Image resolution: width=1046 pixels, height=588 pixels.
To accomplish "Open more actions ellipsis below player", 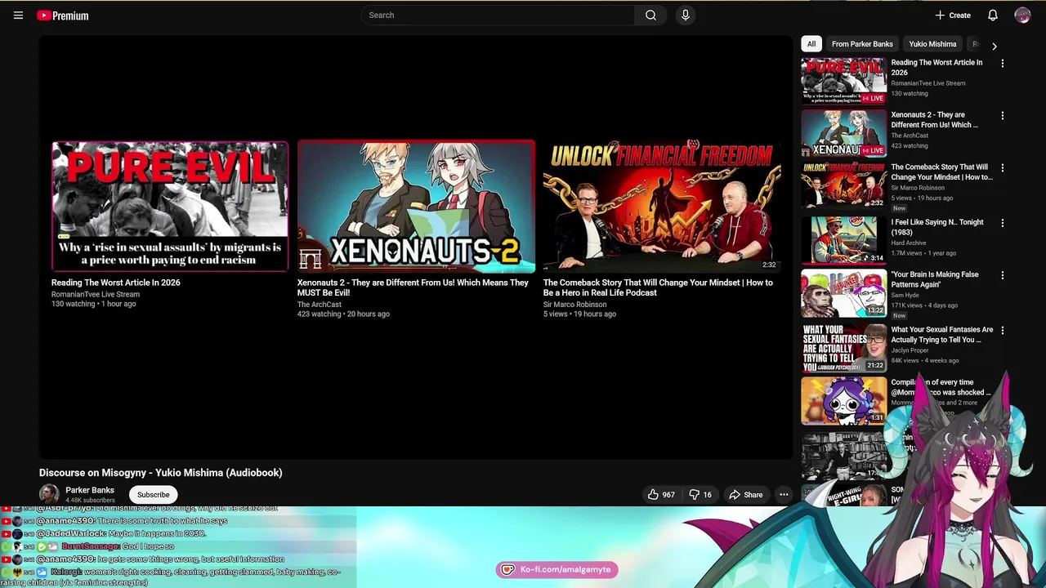I will 784,494.
